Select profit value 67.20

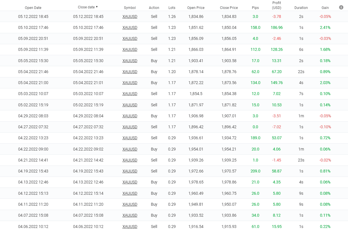tap(277, 72)
